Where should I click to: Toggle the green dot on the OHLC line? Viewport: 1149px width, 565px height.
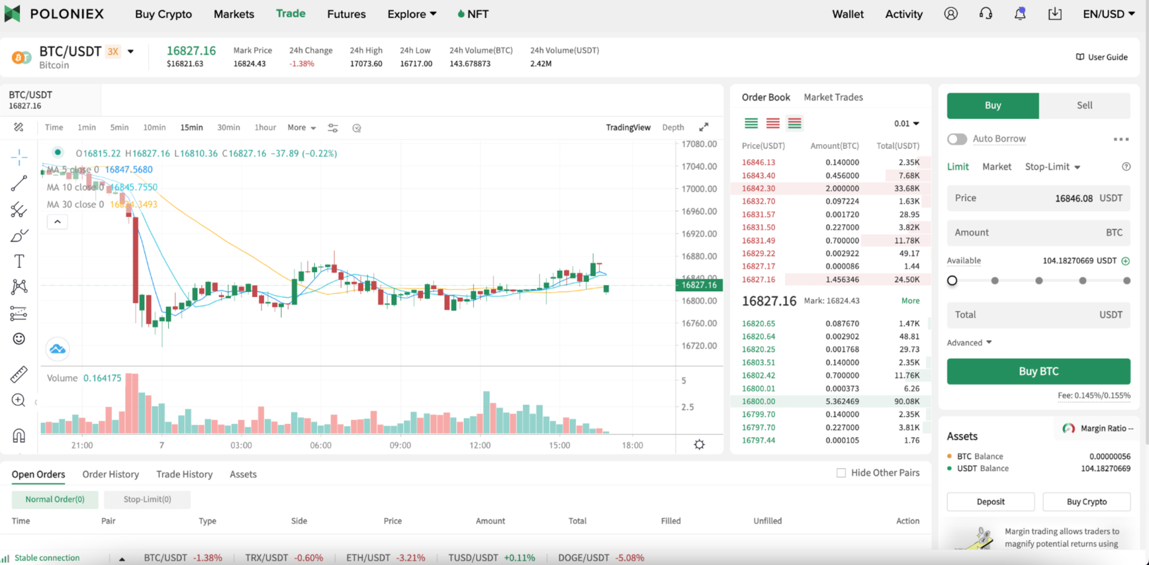[57, 152]
